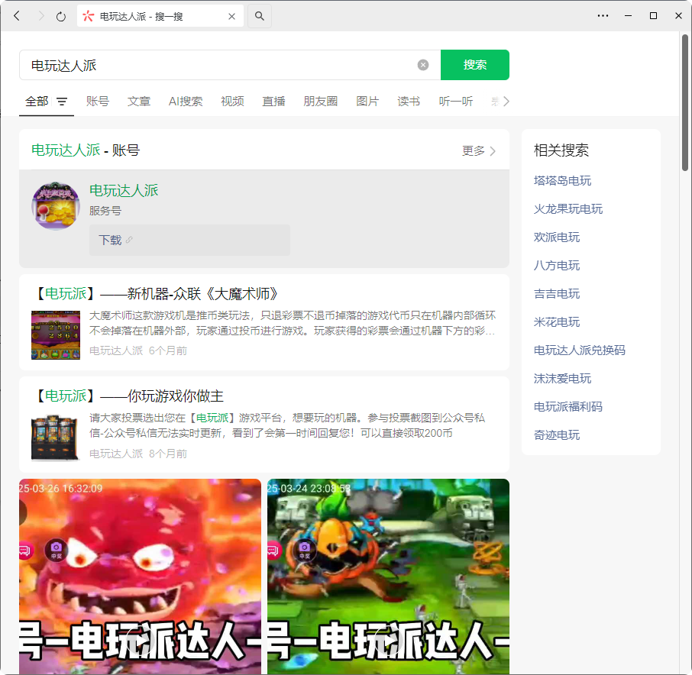The height and width of the screenshot is (675, 692).
Task: Clear the search box text
Action: coord(423,65)
